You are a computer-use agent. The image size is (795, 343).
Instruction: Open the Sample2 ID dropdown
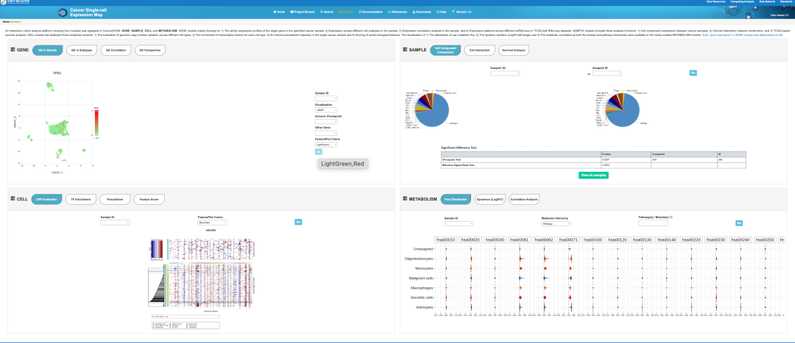coord(607,73)
